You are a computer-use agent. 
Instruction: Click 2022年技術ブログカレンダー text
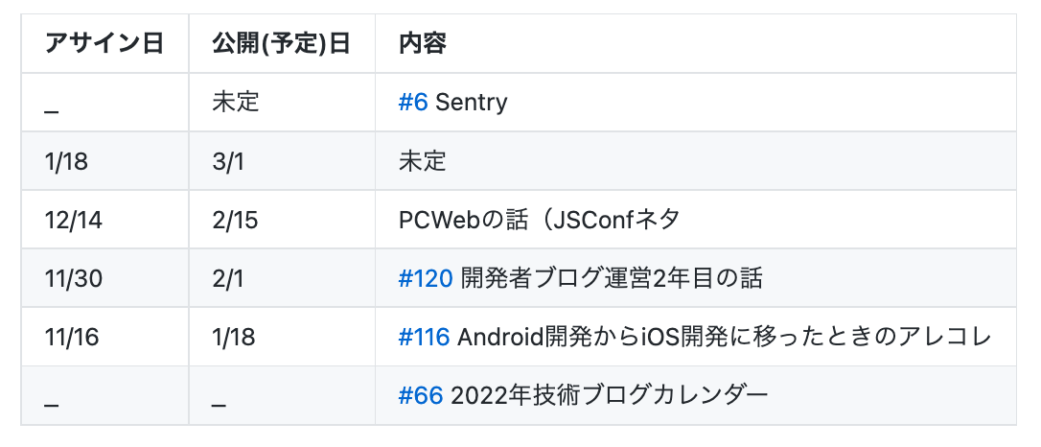click(x=610, y=395)
